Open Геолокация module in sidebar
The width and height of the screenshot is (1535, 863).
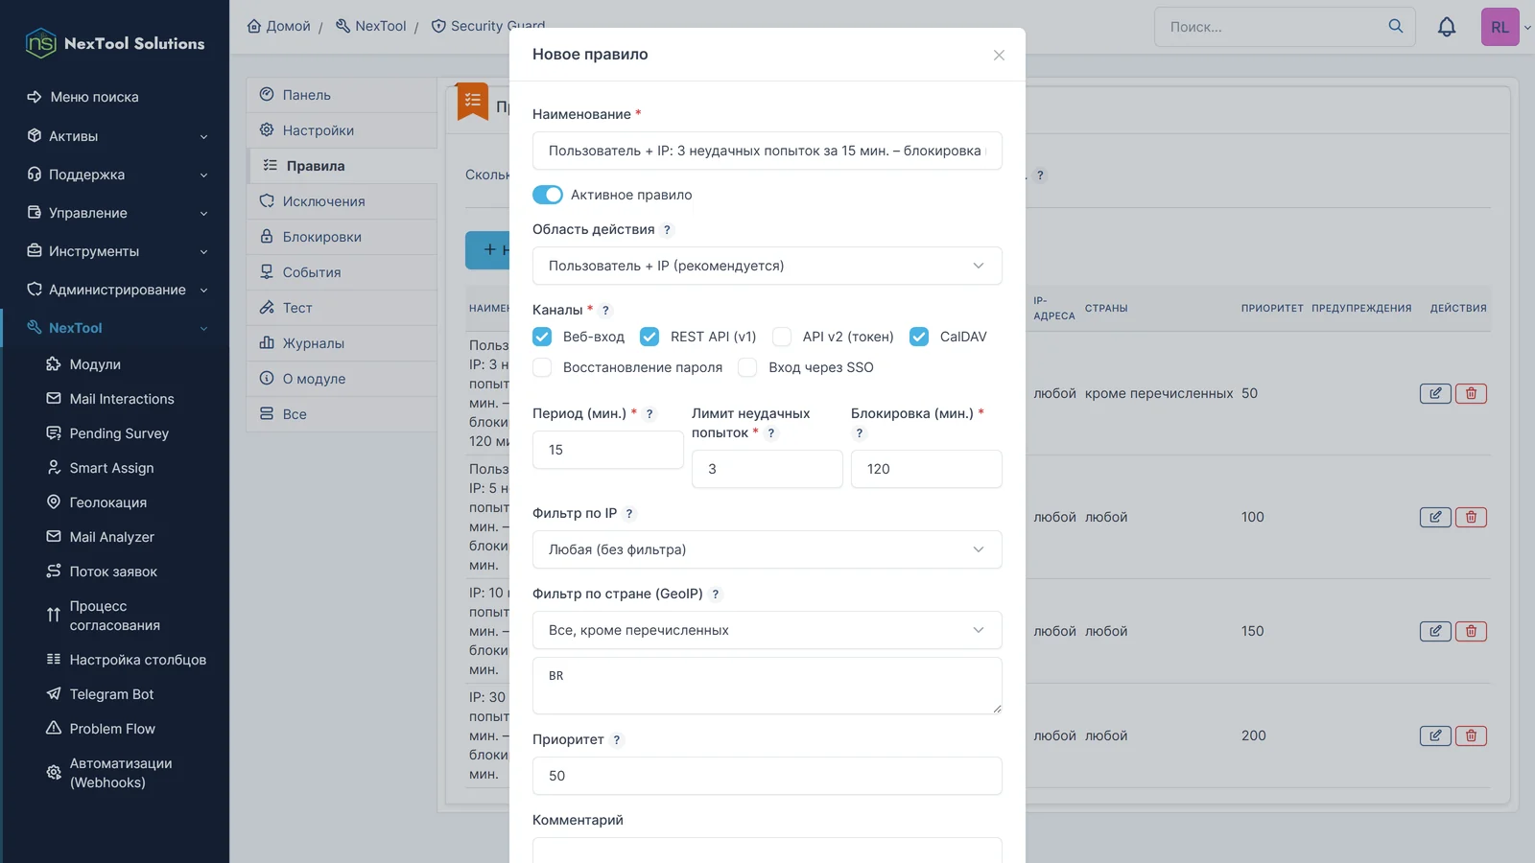107,502
